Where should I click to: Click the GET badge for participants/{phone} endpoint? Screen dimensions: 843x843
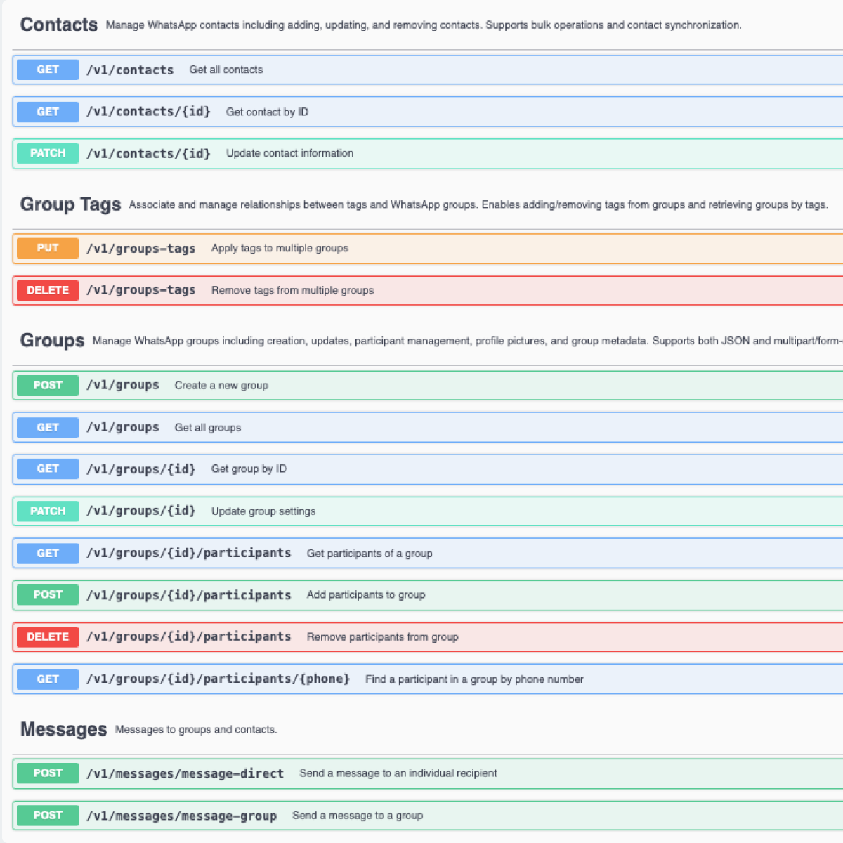click(x=48, y=679)
